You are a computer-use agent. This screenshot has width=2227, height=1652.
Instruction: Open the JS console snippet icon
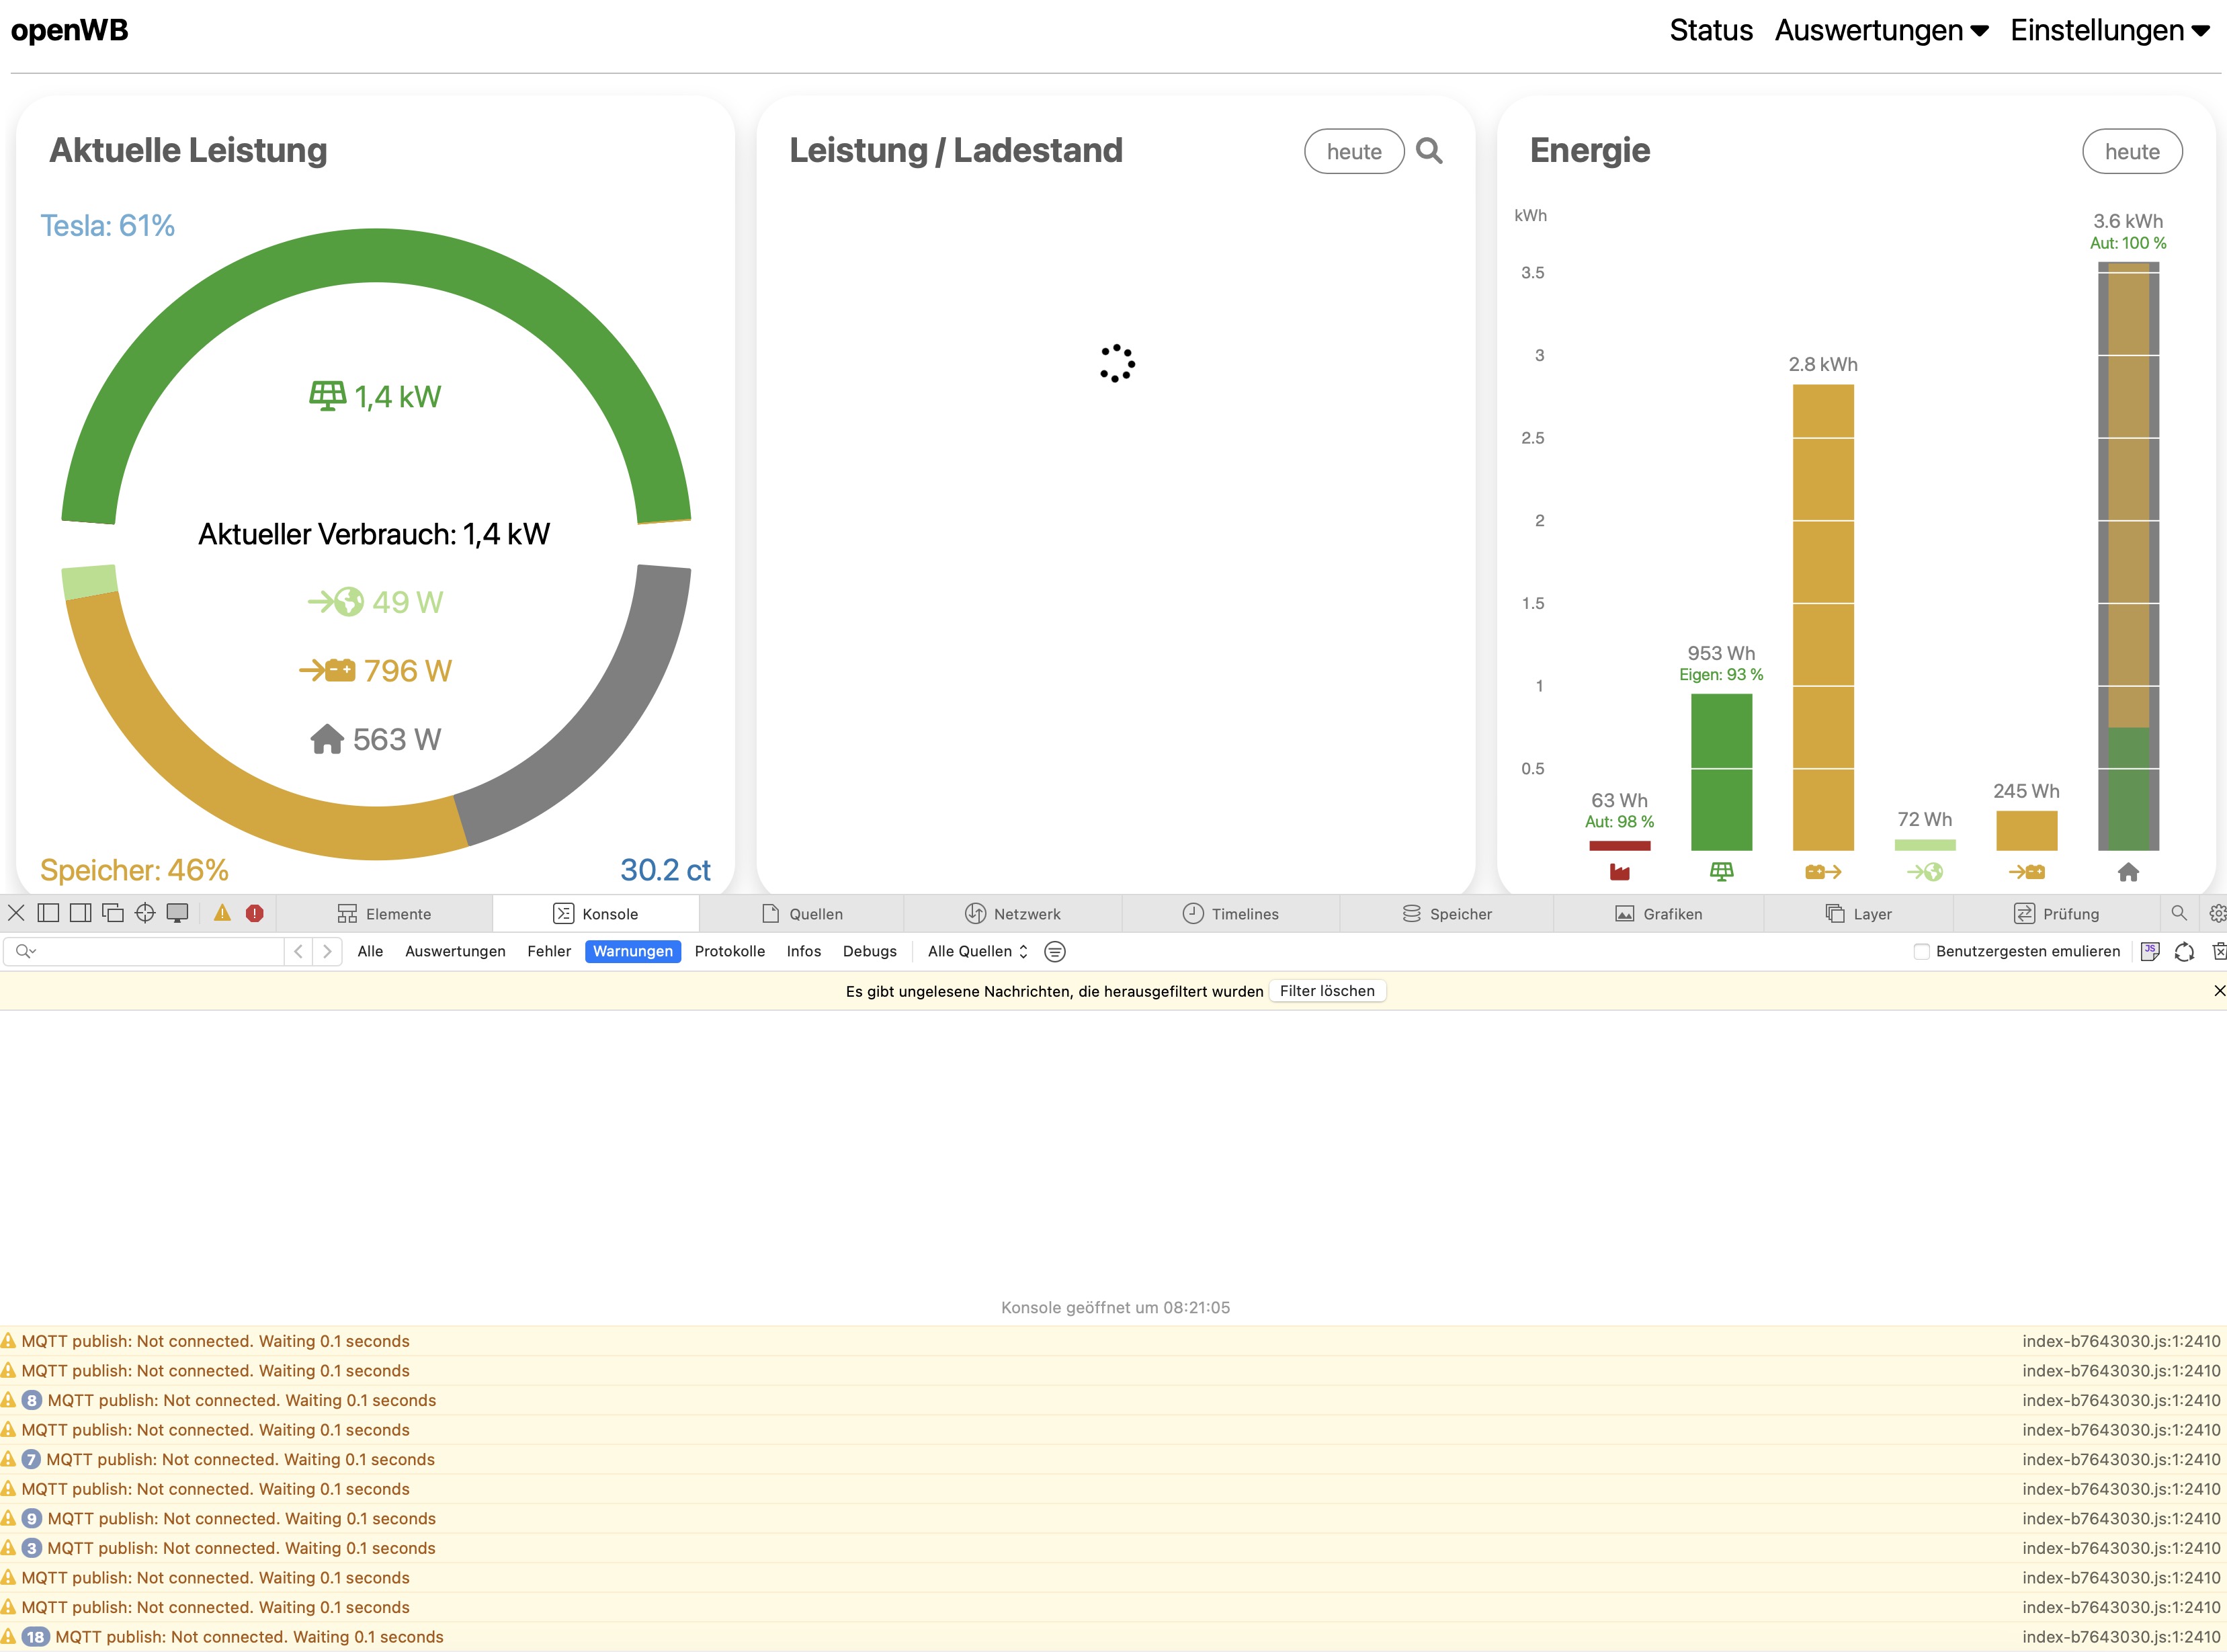pyautogui.click(x=2149, y=951)
